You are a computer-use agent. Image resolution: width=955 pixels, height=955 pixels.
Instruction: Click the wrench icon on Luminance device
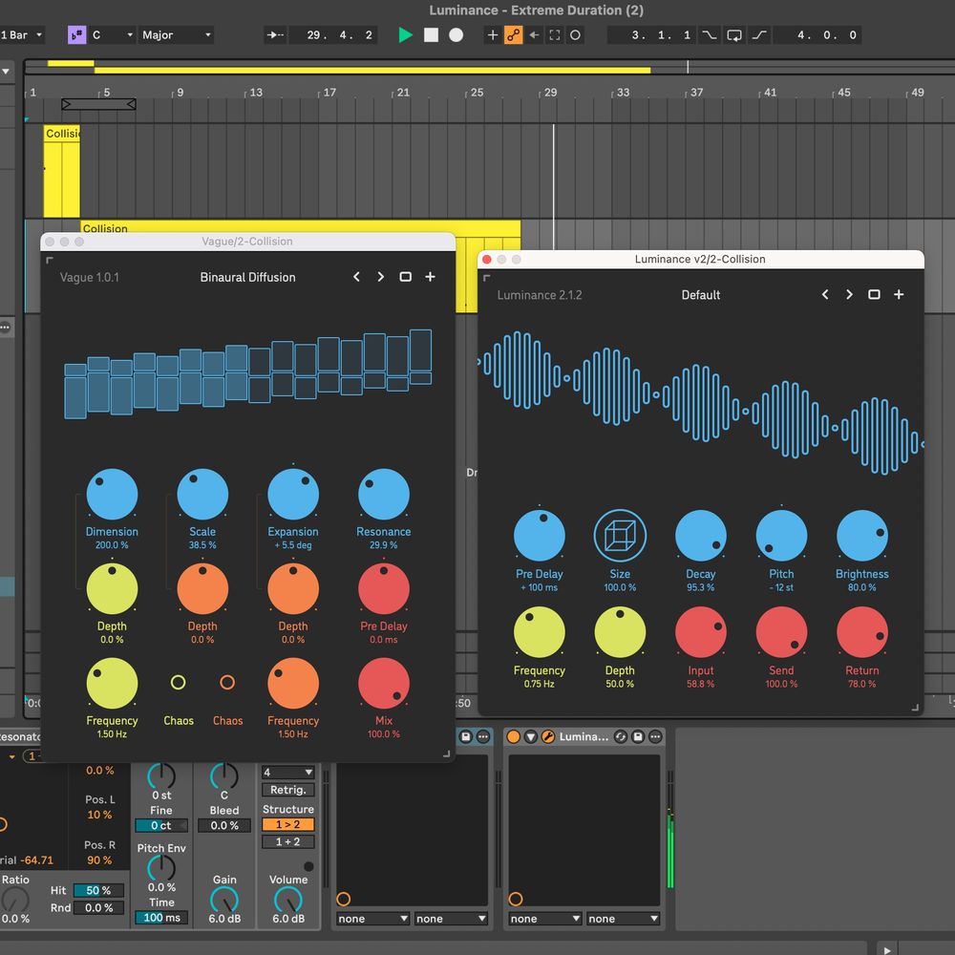(548, 737)
